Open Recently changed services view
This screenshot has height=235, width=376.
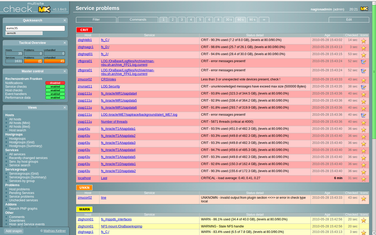pyautogui.click(x=28, y=158)
